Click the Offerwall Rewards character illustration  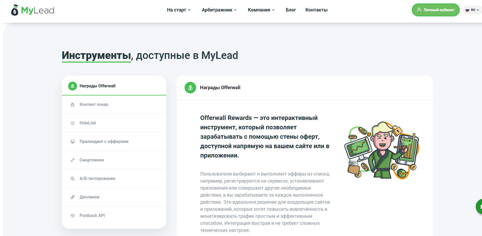coord(382,151)
